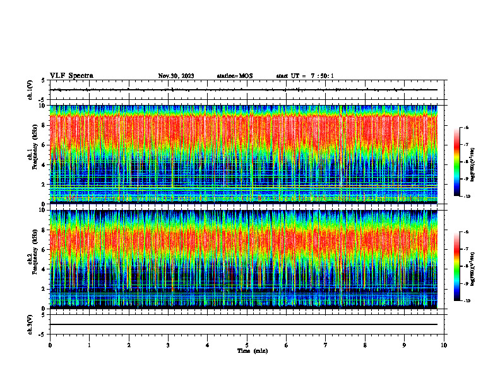
Task: Click the "-6" label on ch.2 colorbar
Action: 466,232
